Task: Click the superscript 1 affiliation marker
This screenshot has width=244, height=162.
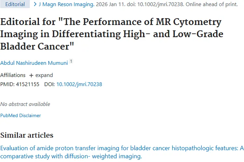Action: pos(71,62)
